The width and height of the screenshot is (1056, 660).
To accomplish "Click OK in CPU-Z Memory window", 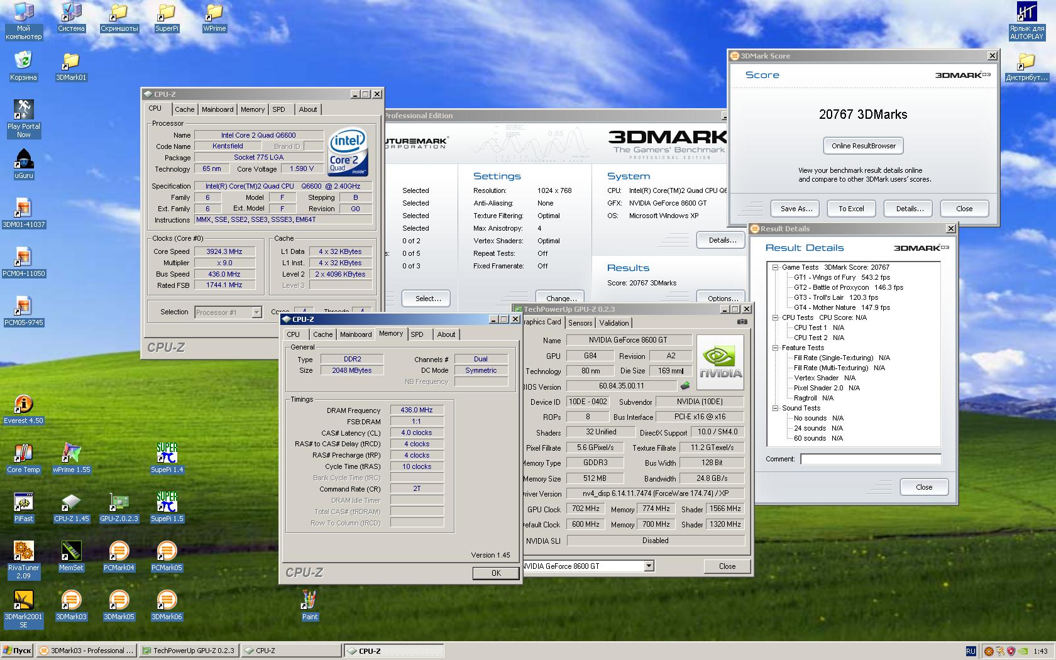I will pos(496,573).
